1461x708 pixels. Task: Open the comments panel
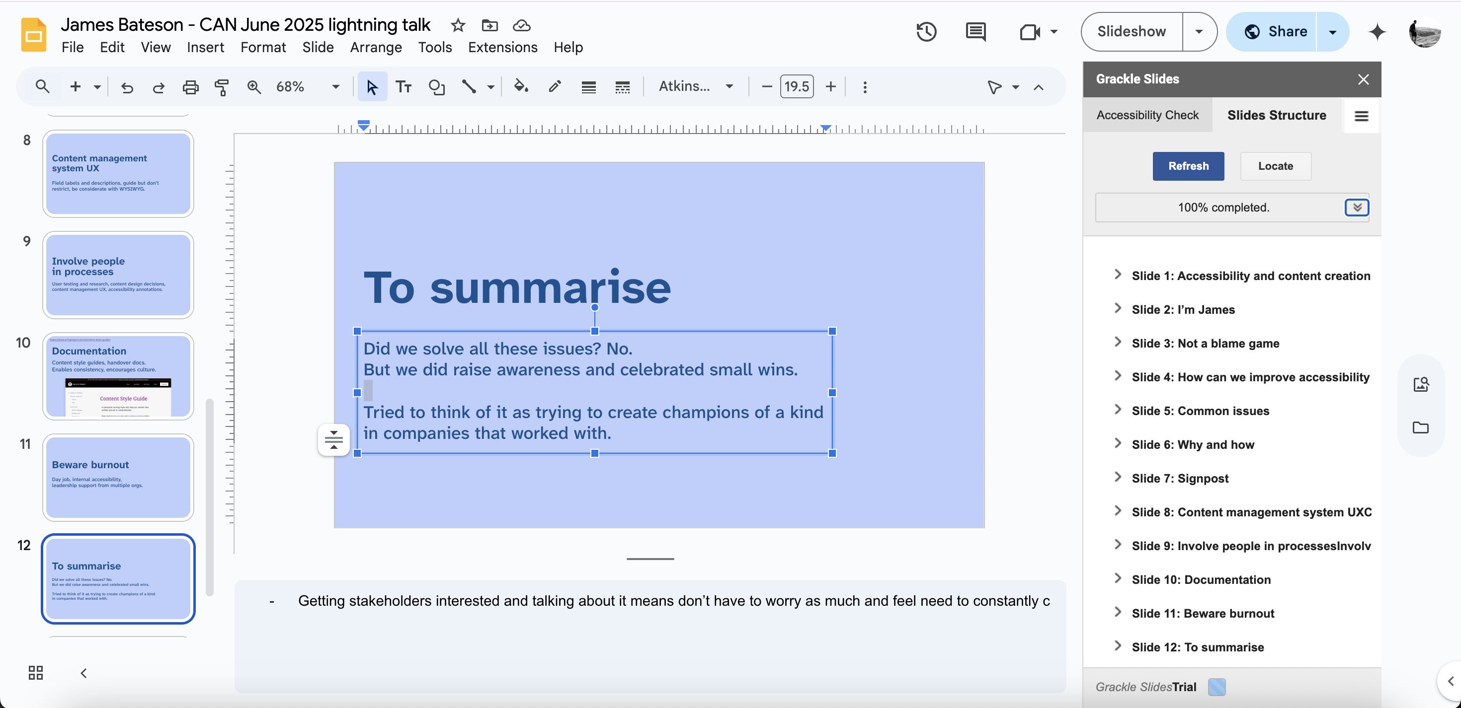(975, 32)
